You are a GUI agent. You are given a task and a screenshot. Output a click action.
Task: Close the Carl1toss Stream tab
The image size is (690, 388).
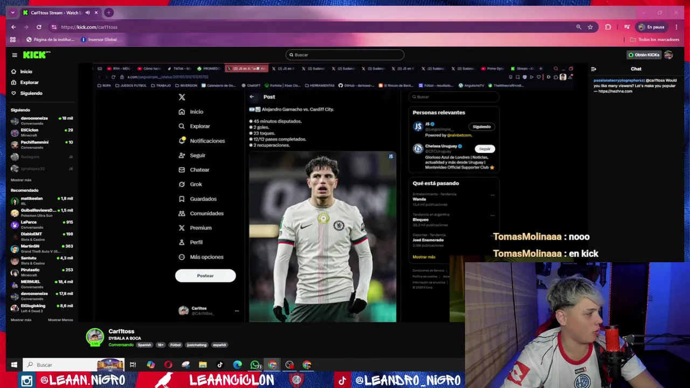coord(96,12)
